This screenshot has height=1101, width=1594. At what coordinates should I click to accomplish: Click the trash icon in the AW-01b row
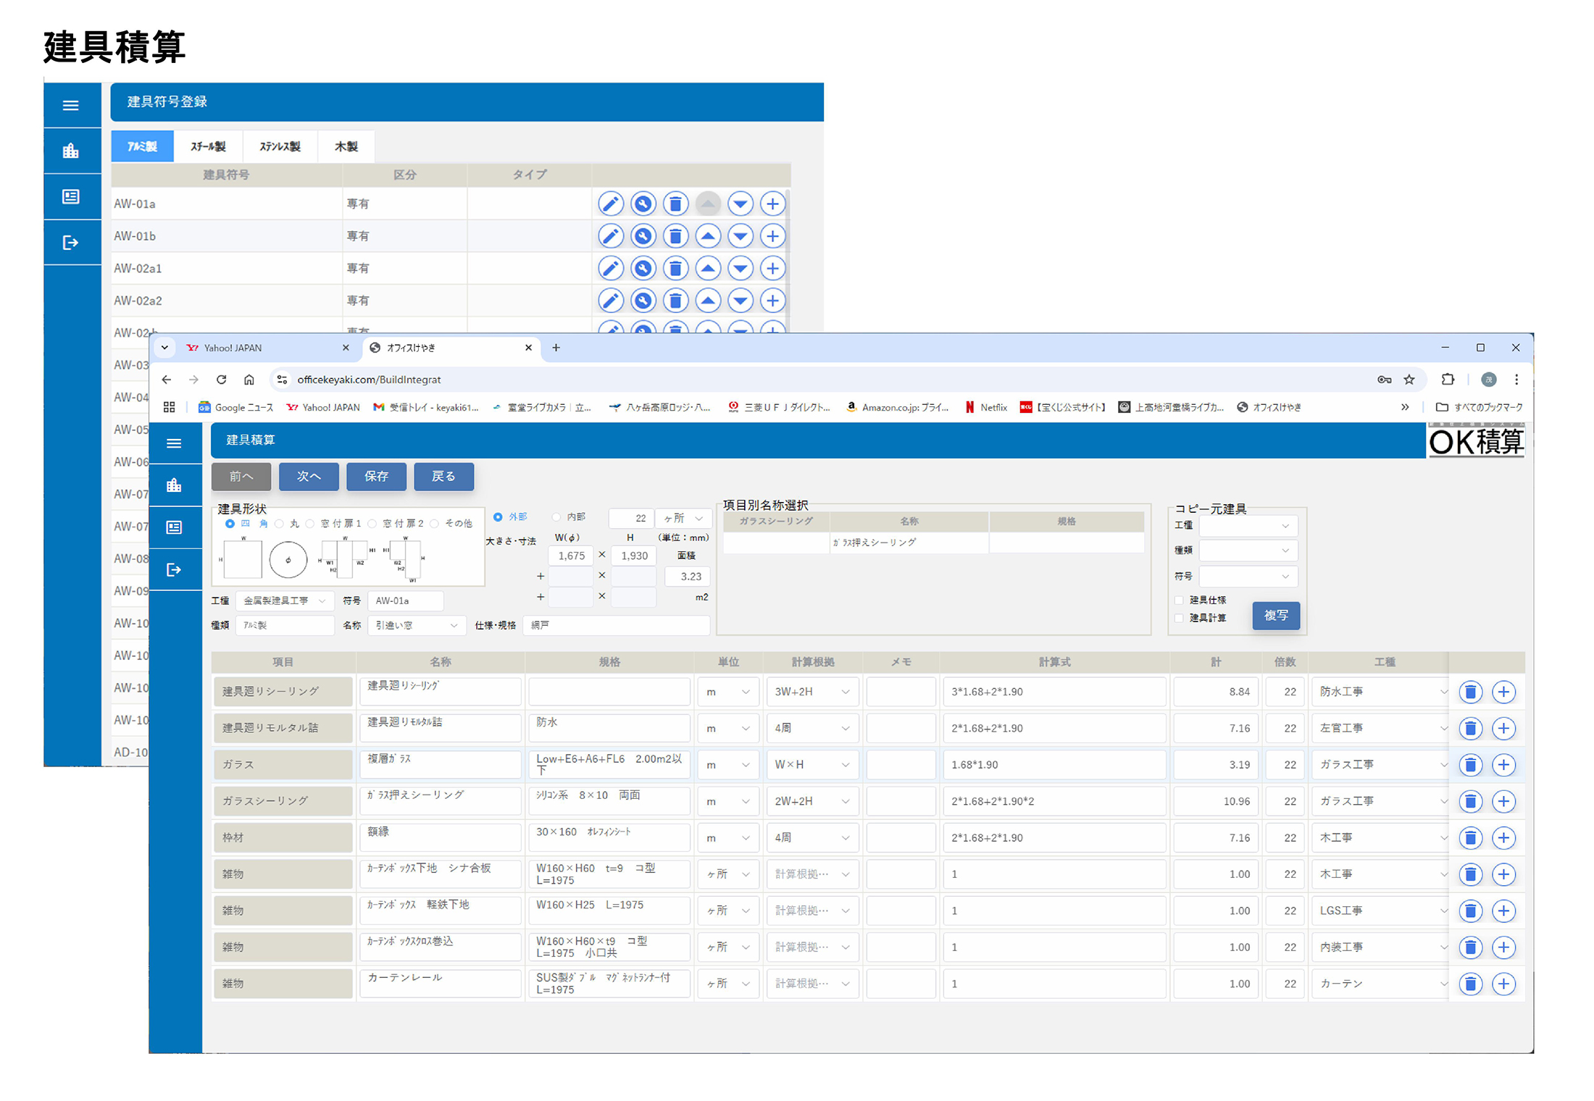pos(675,236)
